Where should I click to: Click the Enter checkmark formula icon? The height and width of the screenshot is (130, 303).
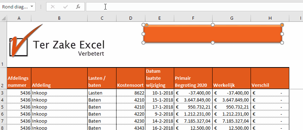[65, 7]
